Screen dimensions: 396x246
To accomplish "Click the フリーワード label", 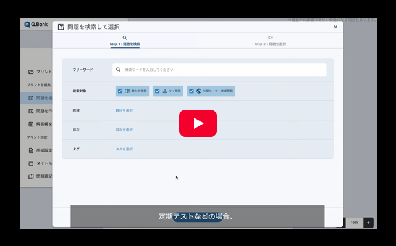I will pos(83,70).
